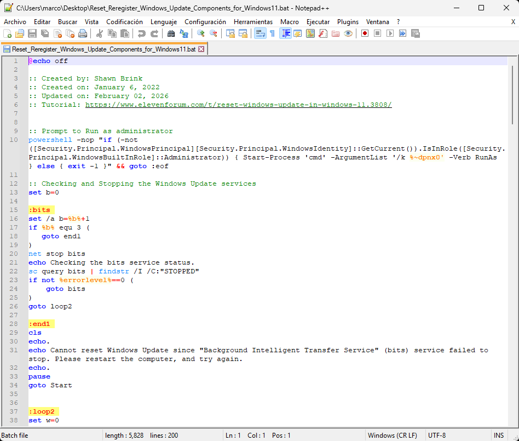Open the Replace dialog icon

click(x=184, y=33)
